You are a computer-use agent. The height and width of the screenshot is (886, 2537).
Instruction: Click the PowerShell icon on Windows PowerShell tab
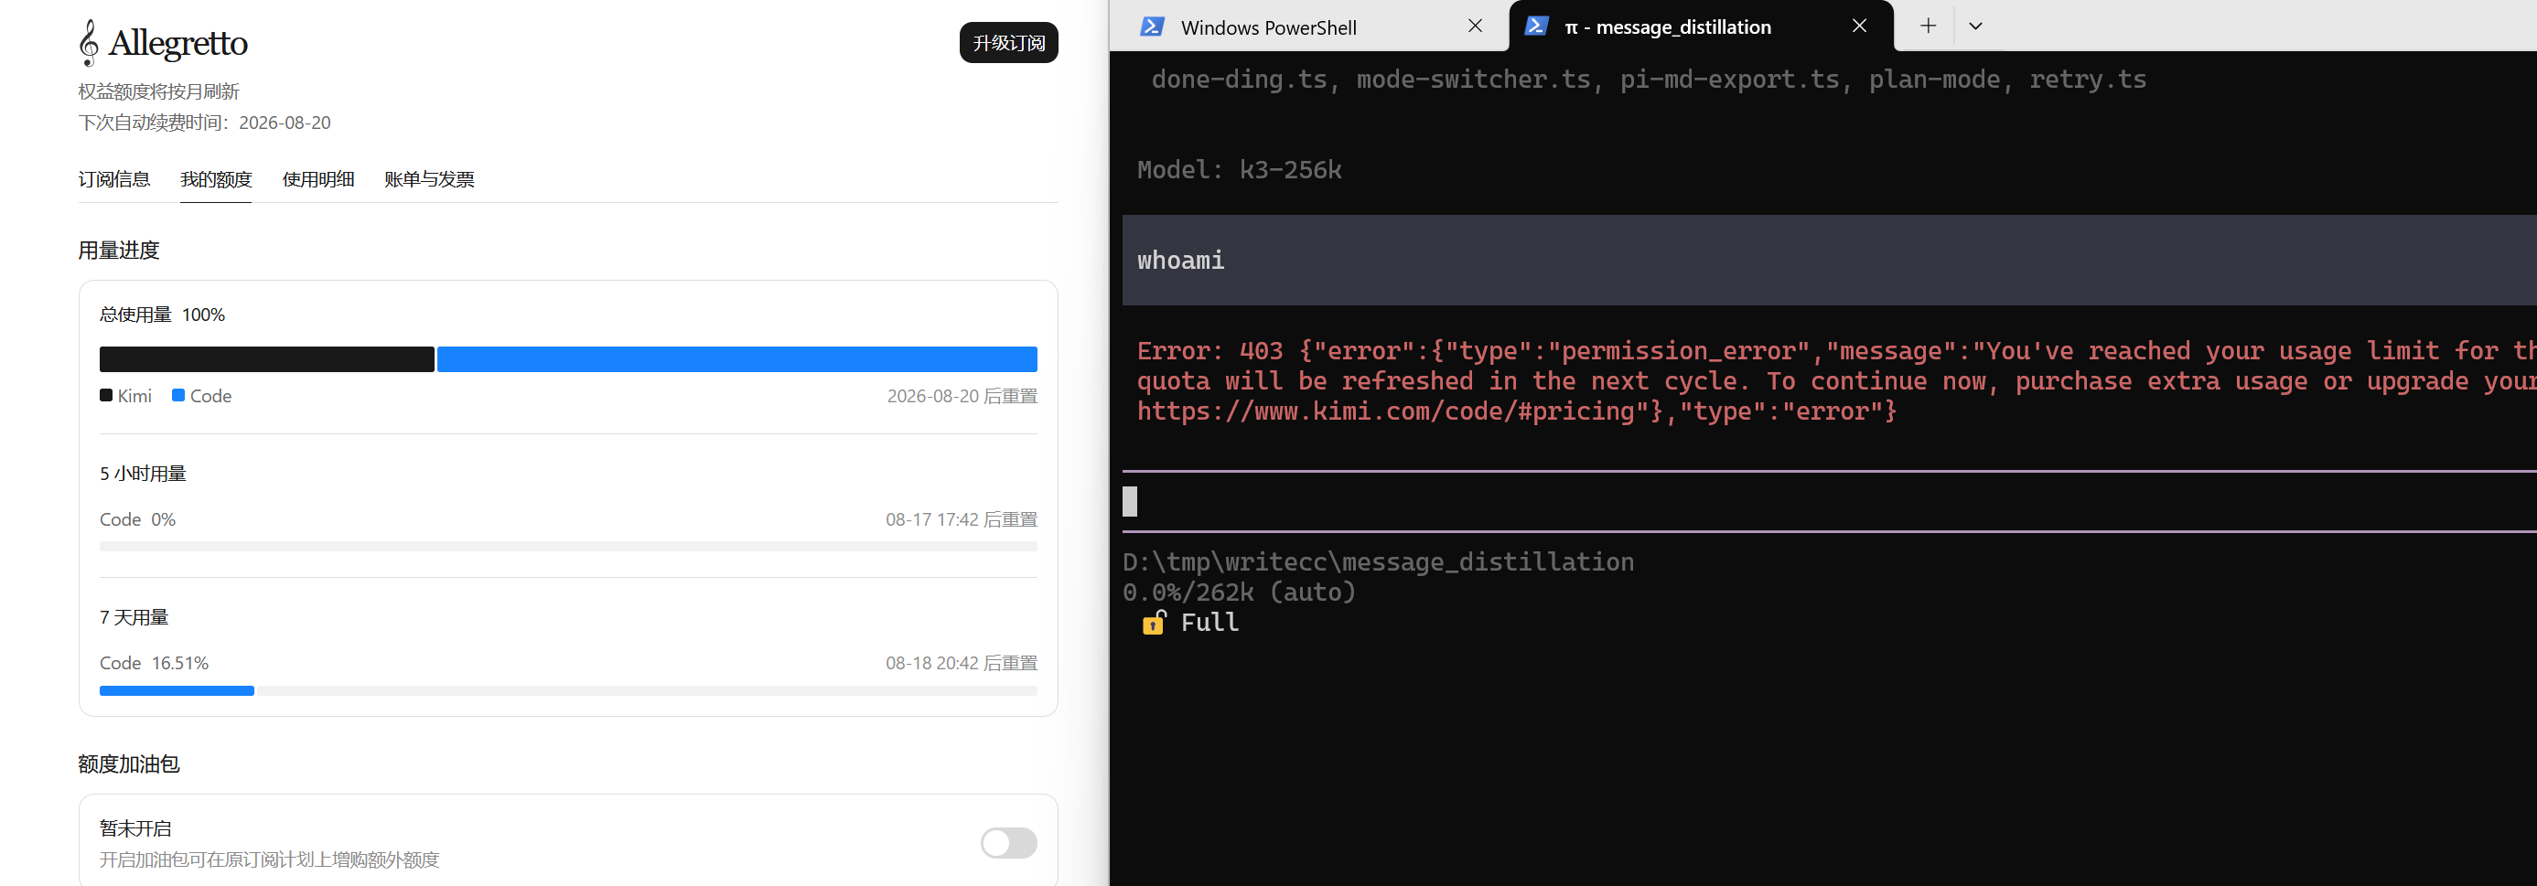(1151, 27)
